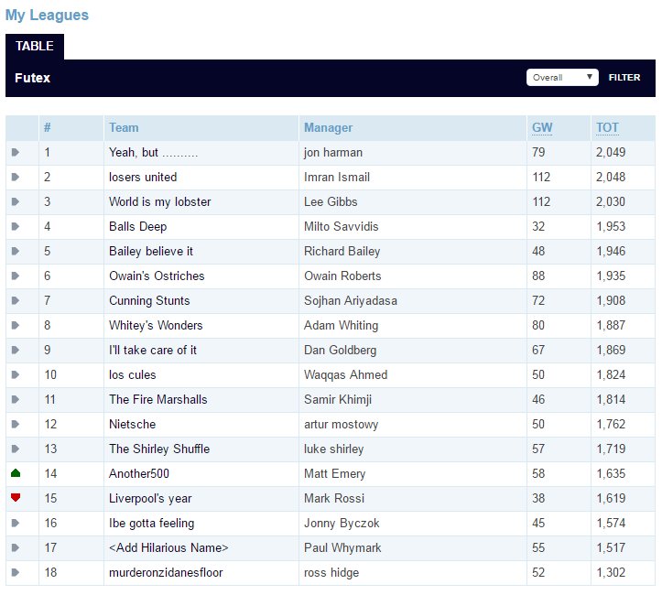Click total score 1,302
The height and width of the screenshot is (595, 662).
pos(611,573)
